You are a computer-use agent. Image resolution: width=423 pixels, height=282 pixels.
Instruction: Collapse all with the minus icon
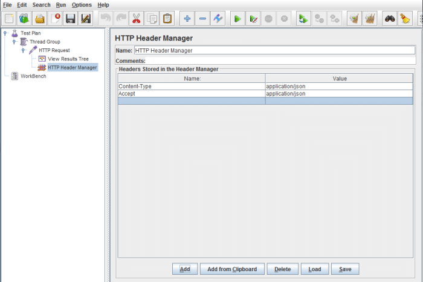[x=202, y=19]
